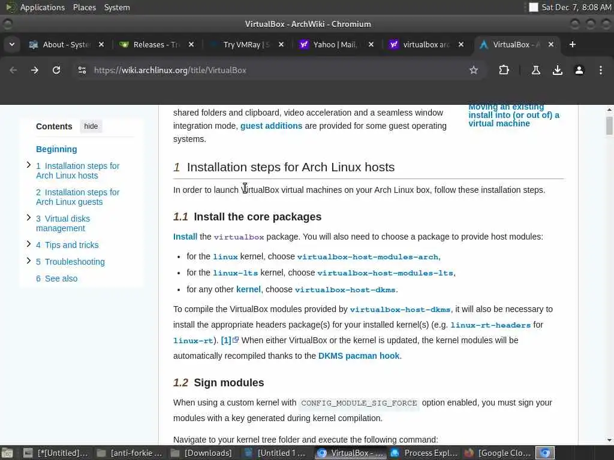The width and height of the screenshot is (614, 460).
Task: Open the kernel article link
Action: pyautogui.click(x=248, y=289)
